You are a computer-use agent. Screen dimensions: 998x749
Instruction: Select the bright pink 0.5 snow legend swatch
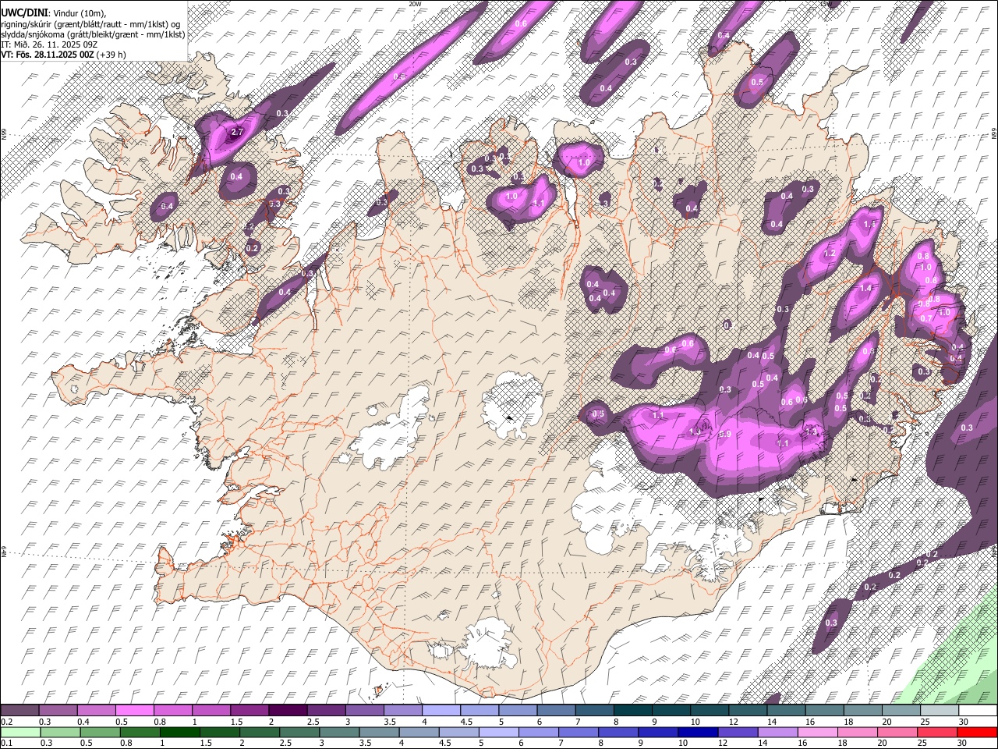pos(134,711)
